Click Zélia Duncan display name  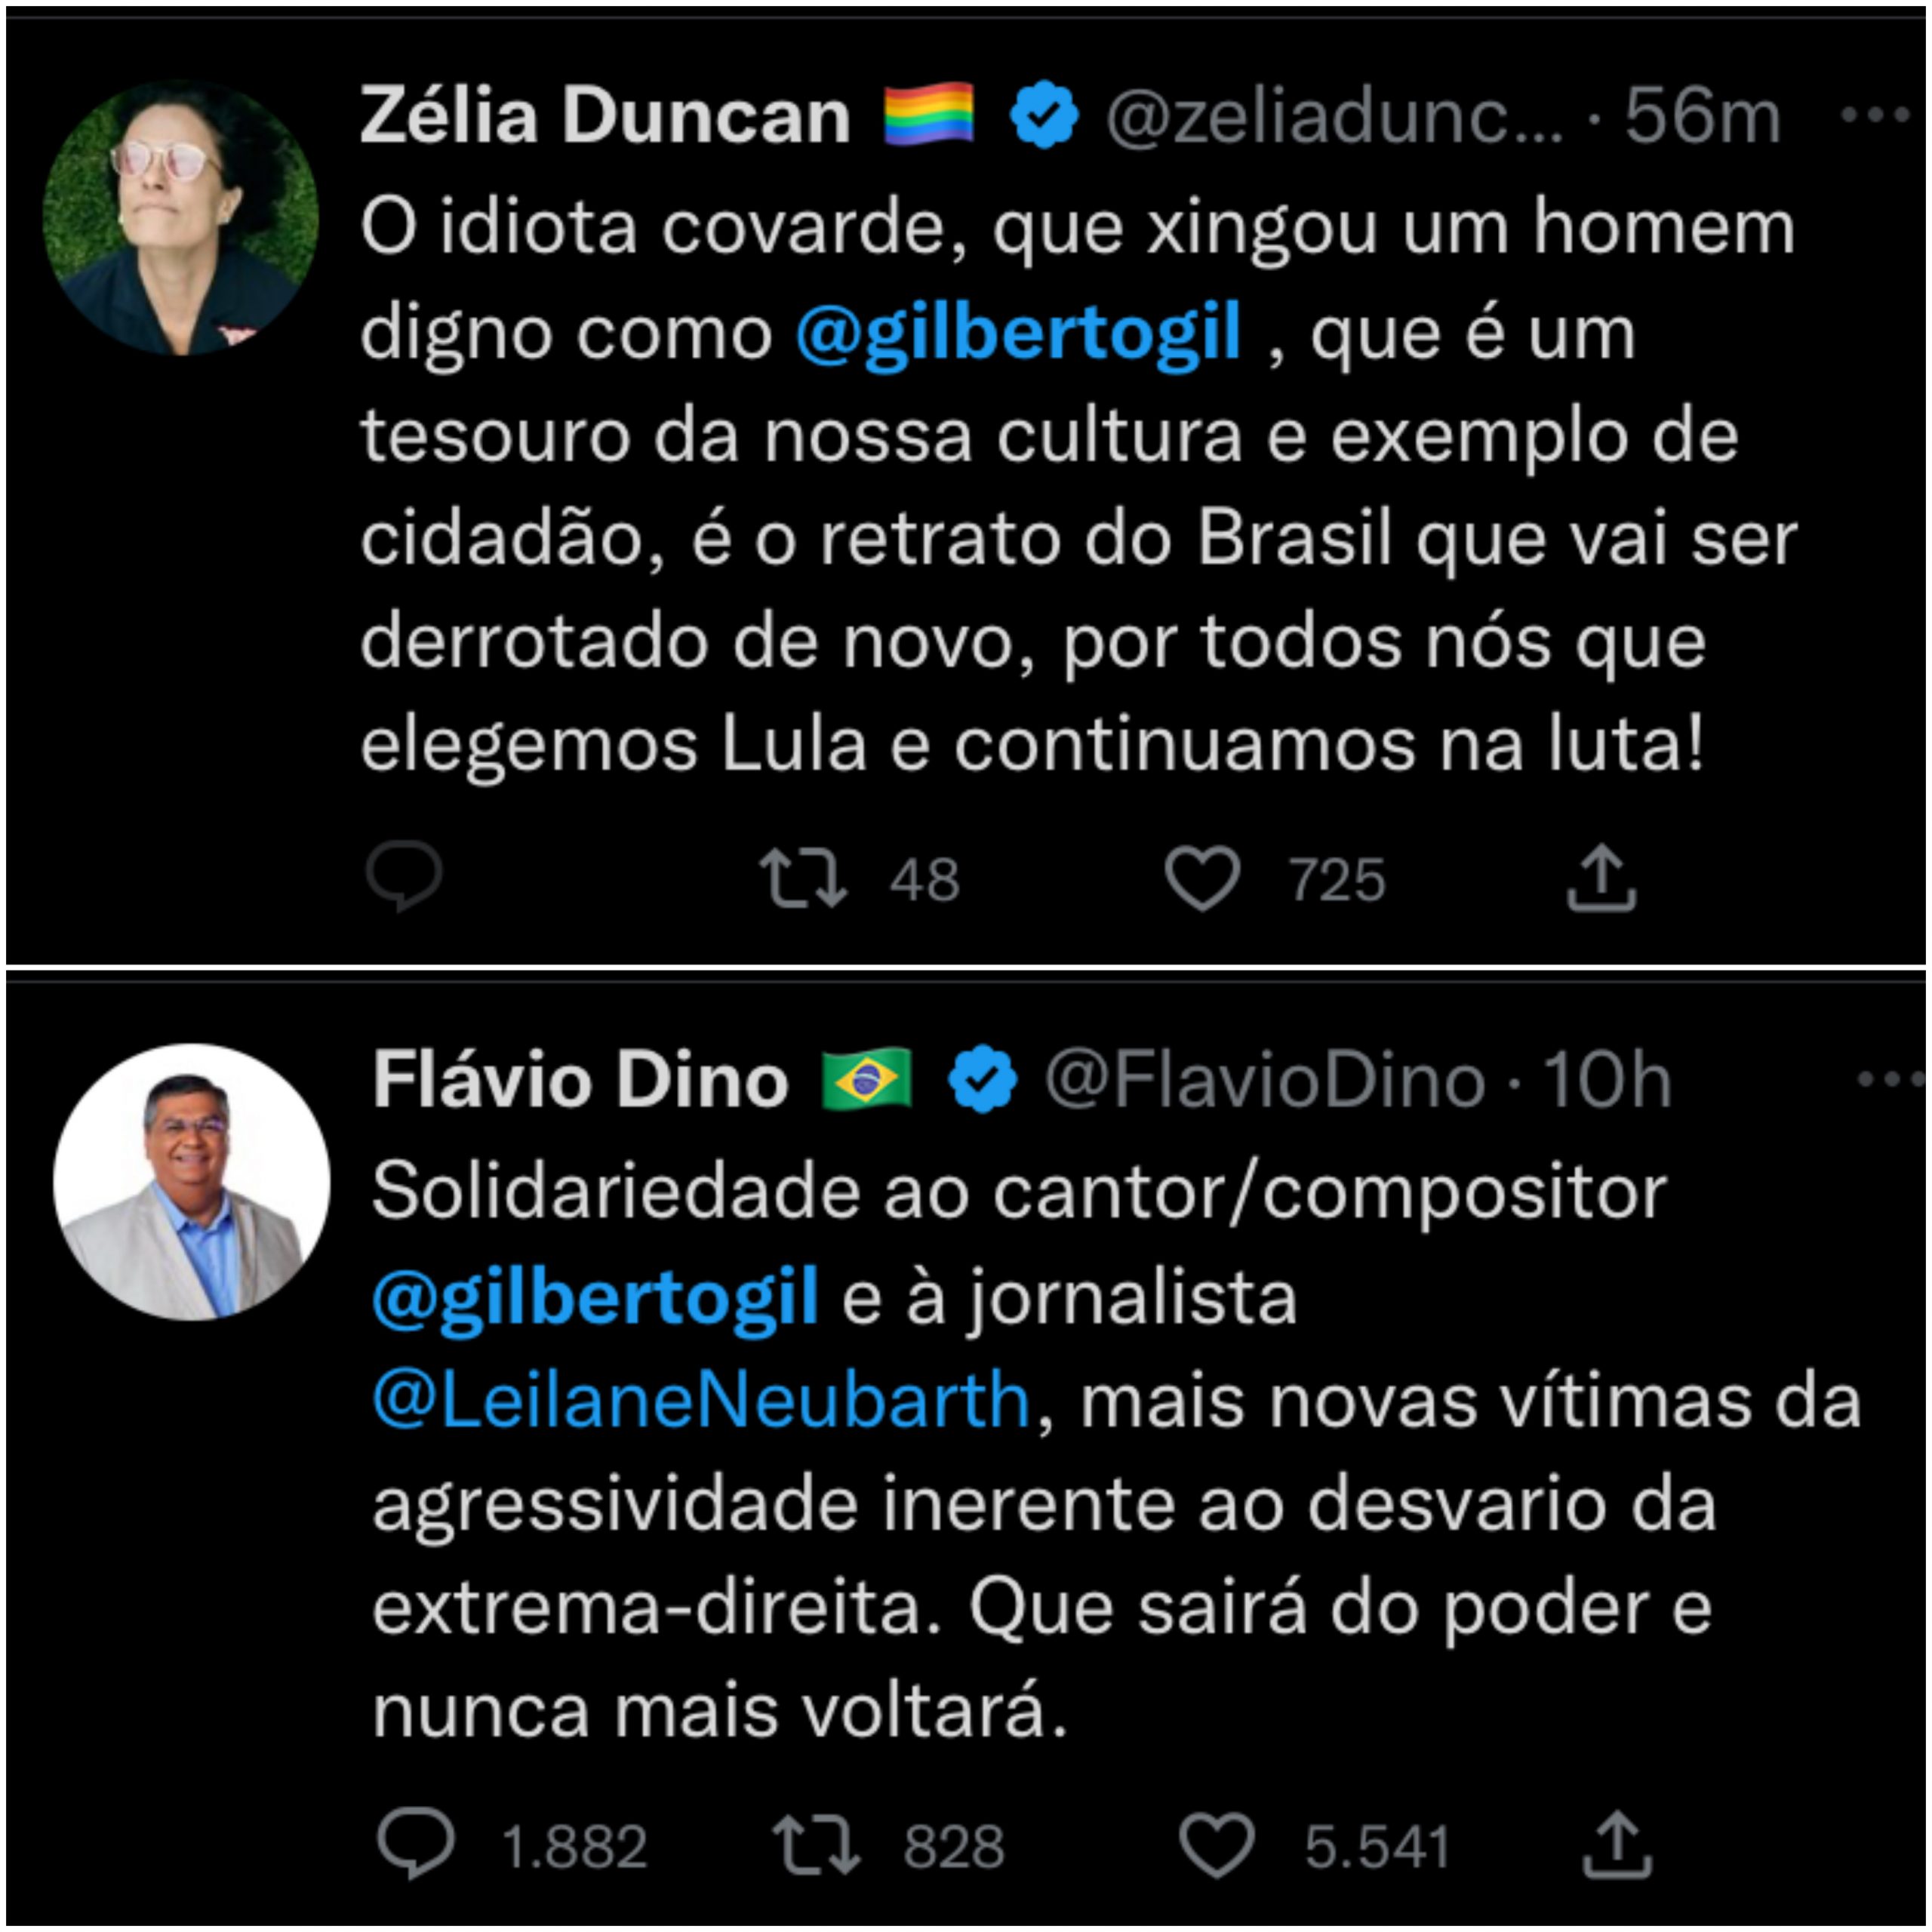(605, 115)
